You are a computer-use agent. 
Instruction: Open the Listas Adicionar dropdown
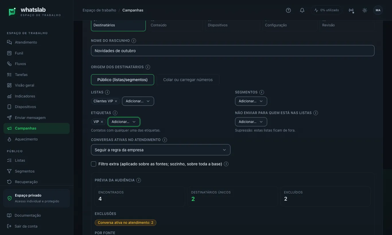[x=138, y=101]
